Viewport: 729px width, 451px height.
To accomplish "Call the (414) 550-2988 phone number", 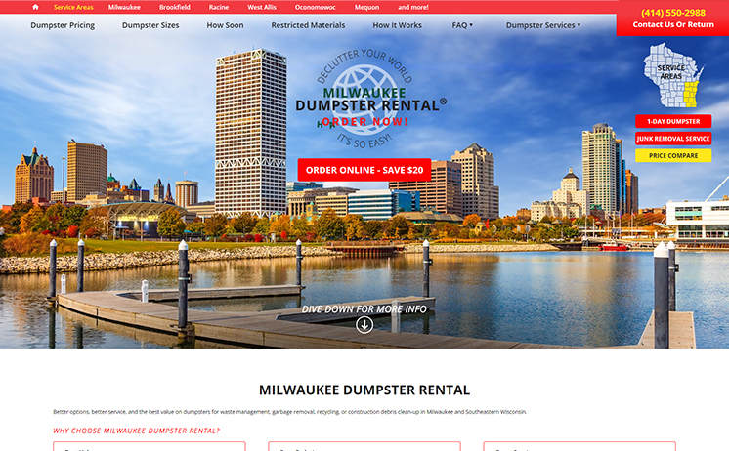I will (x=673, y=13).
